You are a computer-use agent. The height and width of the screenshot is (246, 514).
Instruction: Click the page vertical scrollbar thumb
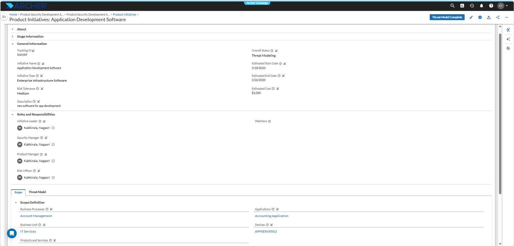500,114
